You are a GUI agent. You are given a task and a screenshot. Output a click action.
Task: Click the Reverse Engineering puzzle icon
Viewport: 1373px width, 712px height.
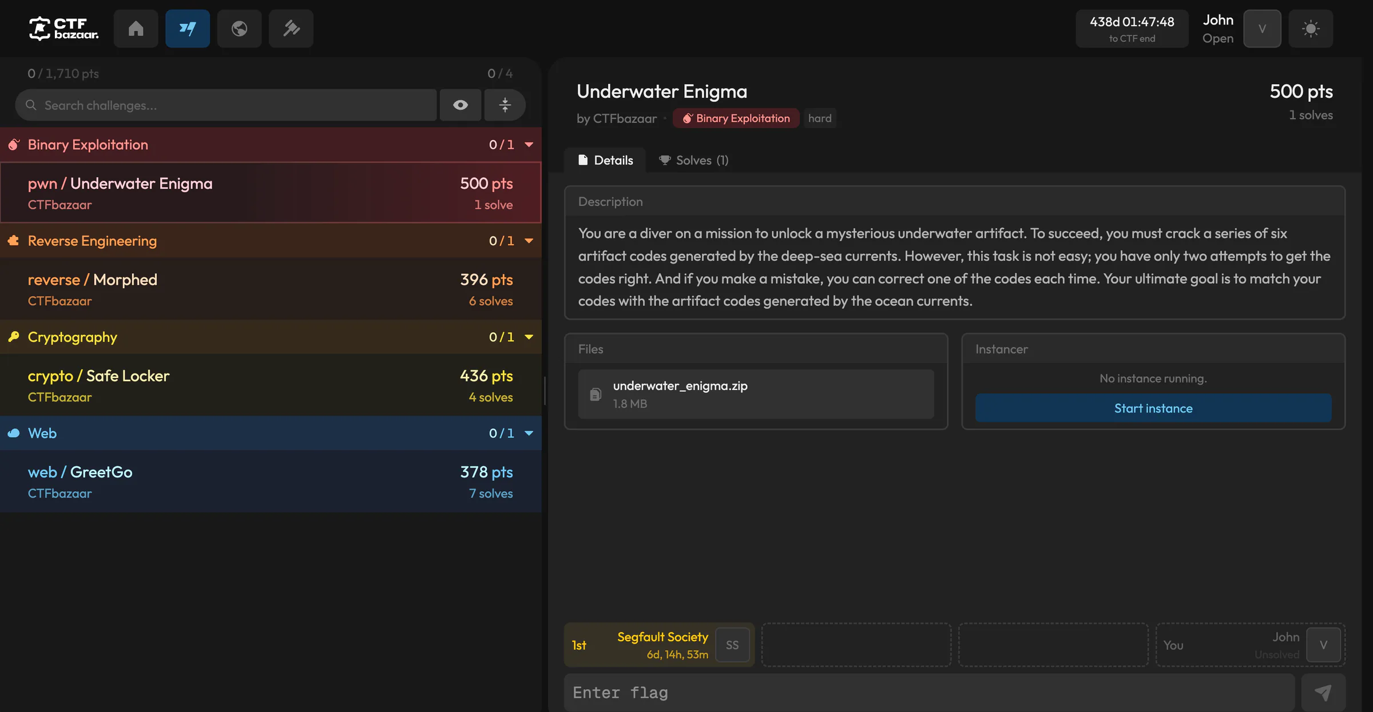[14, 241]
